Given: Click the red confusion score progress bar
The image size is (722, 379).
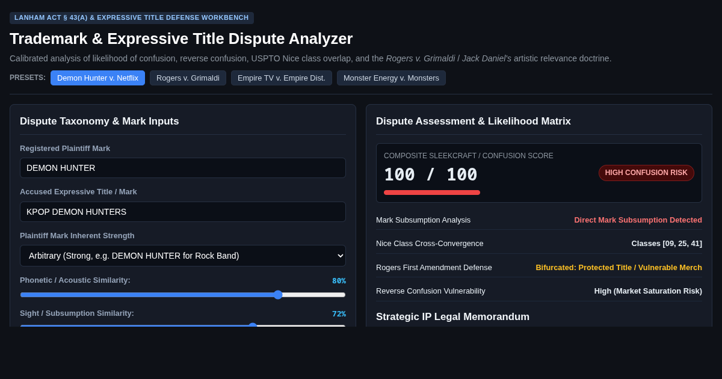Looking at the screenshot, I should 432,193.
